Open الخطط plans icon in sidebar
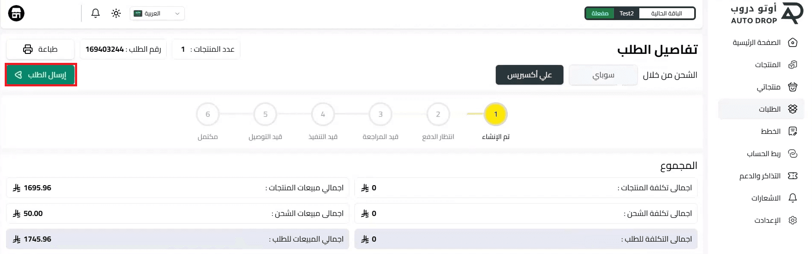812x254 pixels. (793, 131)
